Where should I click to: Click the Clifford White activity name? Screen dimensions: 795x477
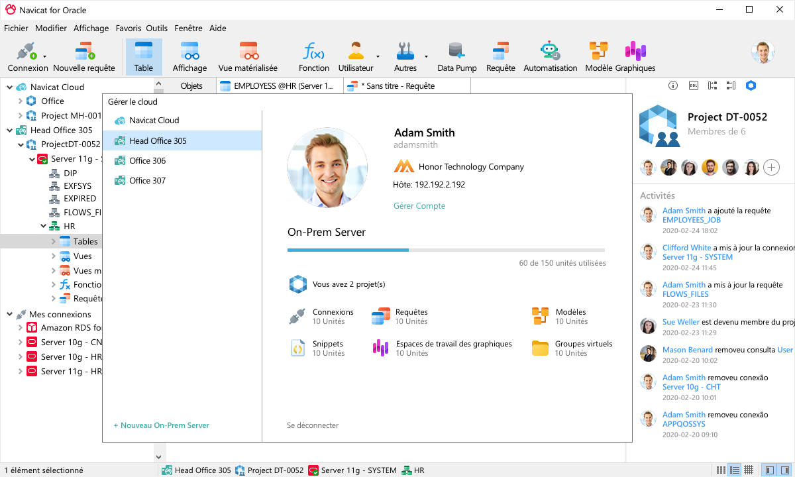pyautogui.click(x=687, y=248)
